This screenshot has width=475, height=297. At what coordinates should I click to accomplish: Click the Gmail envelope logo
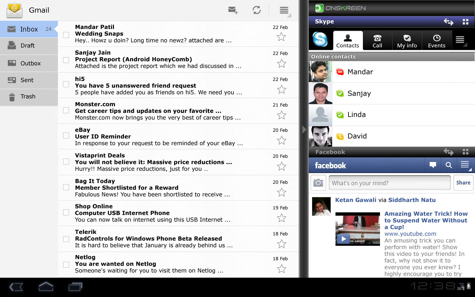tap(14, 10)
